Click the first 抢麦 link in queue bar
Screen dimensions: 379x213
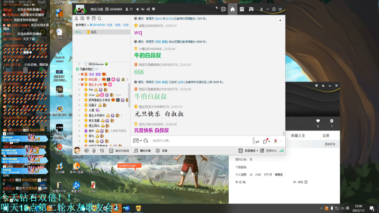click(x=109, y=25)
